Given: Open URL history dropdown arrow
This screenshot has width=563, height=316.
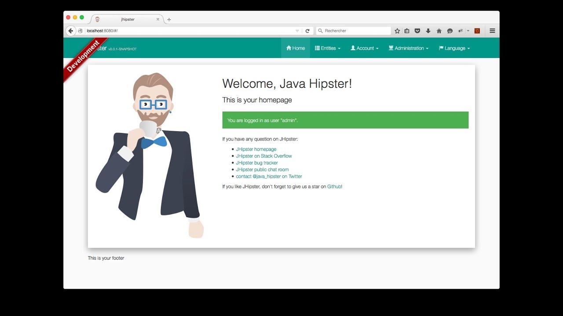Looking at the screenshot, I should 297,31.
